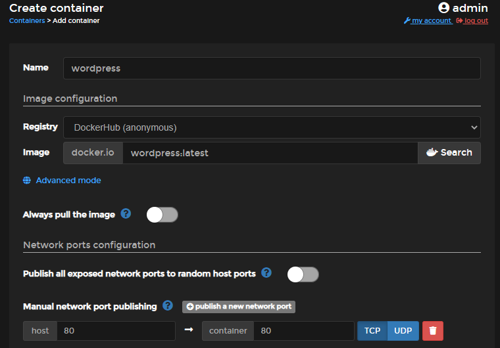Image resolution: width=500 pixels, height=348 pixels.
Task: Toggle Publish all exposed network ports switch
Action: (x=303, y=274)
